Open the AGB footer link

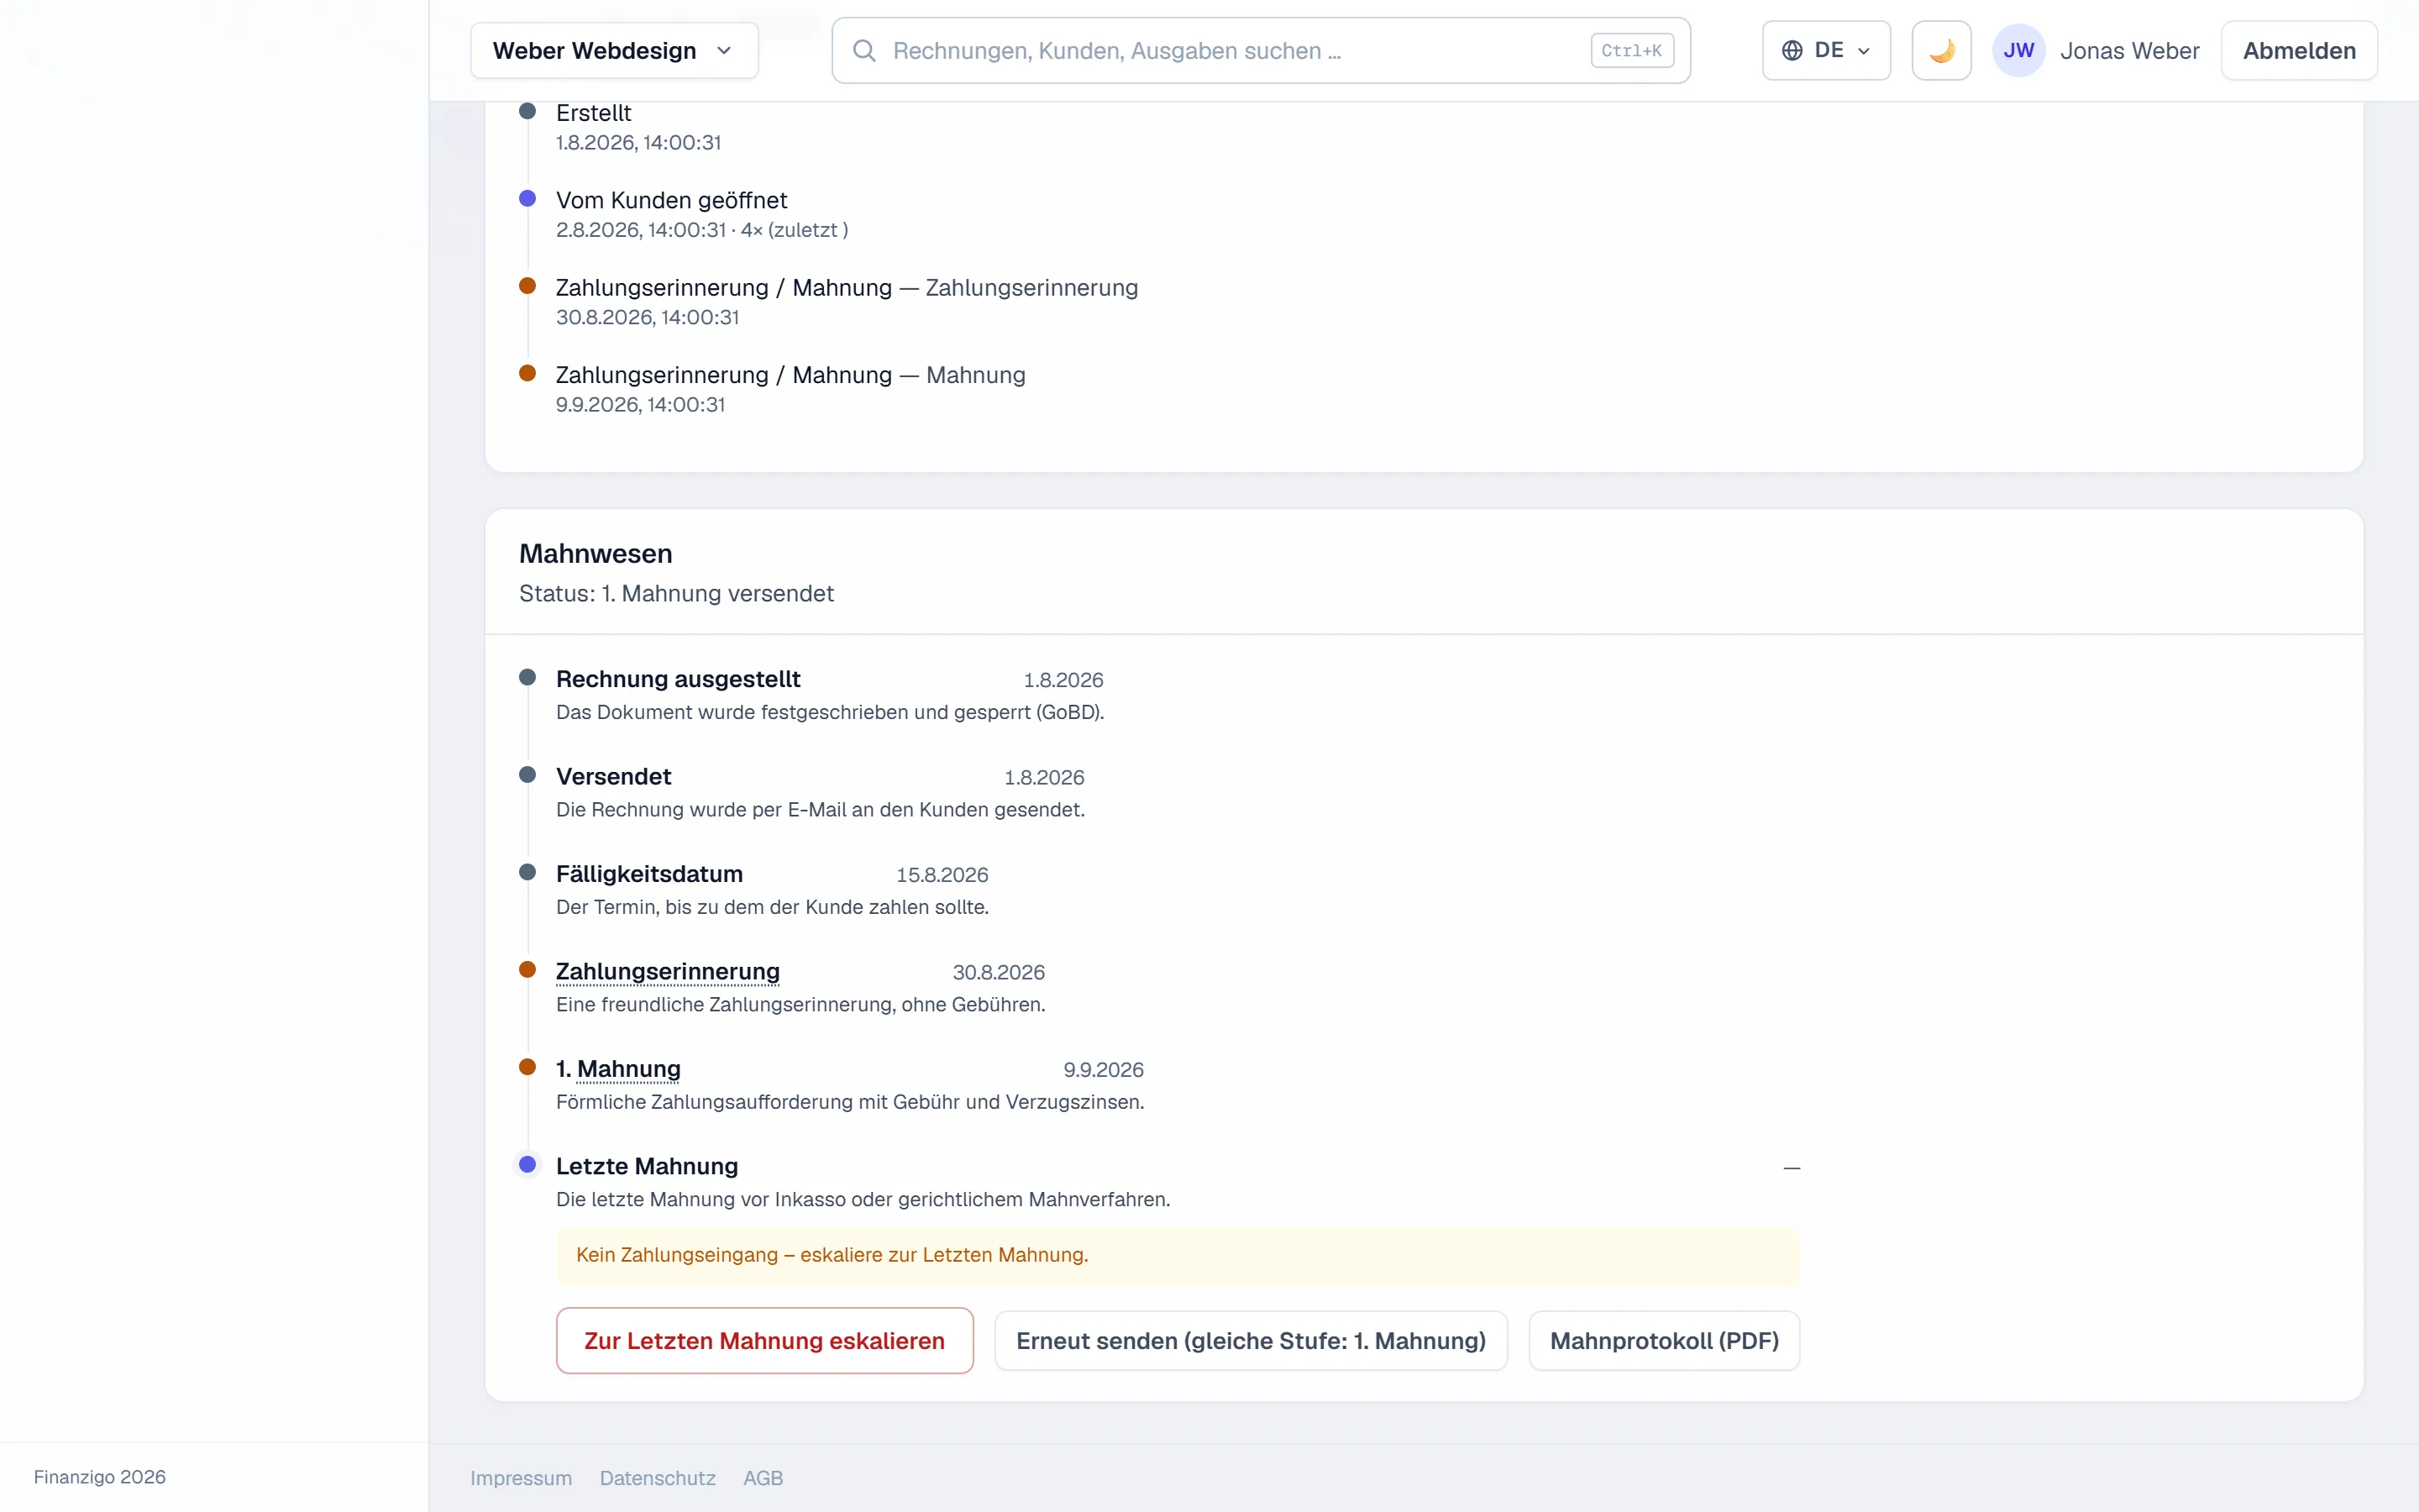pos(763,1477)
